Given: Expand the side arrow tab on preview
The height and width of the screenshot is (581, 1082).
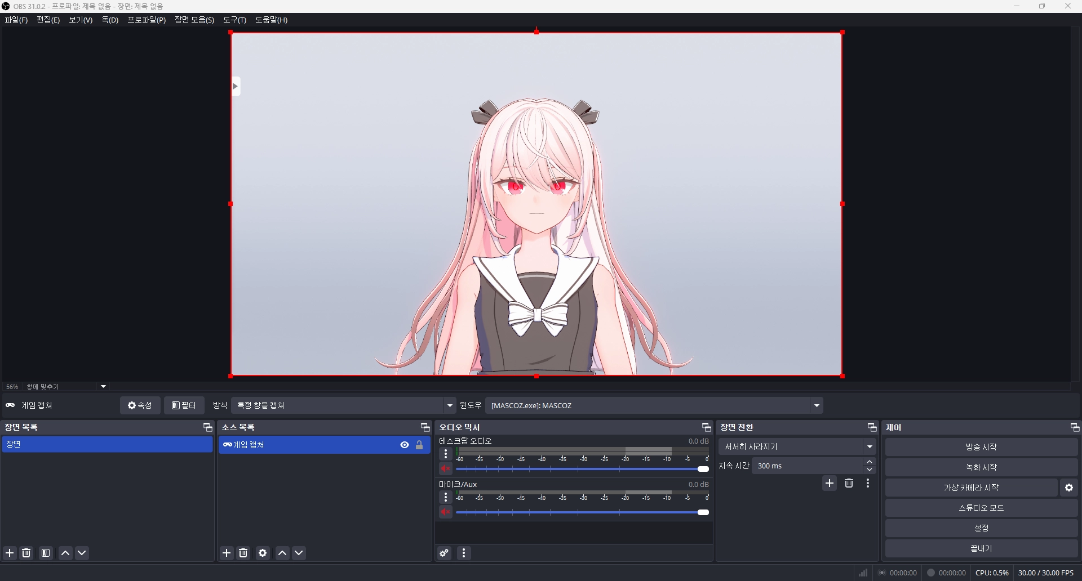Looking at the screenshot, I should click(236, 86).
